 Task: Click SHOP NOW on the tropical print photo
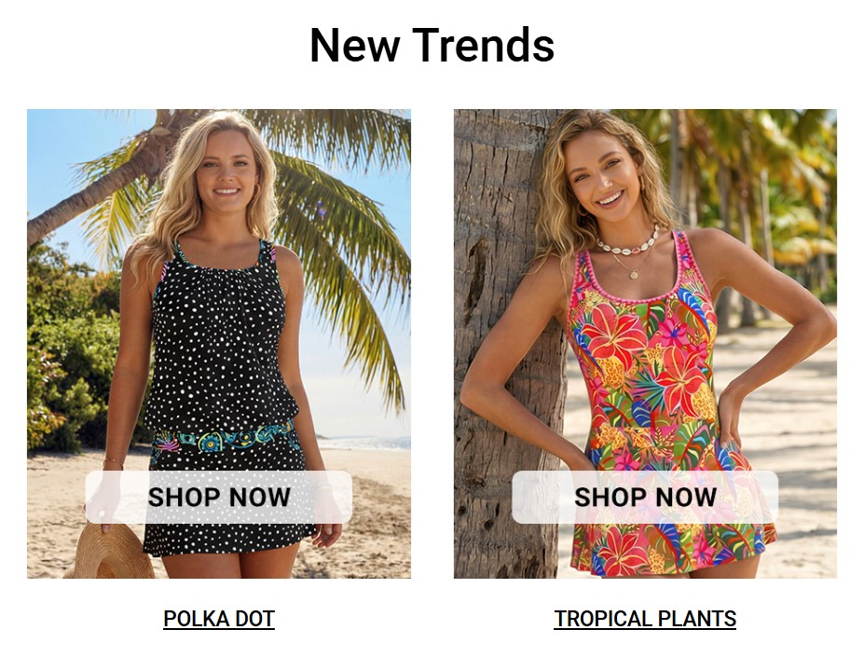click(645, 497)
